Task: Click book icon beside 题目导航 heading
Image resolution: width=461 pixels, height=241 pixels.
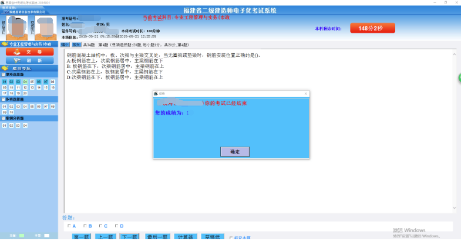Action: pyautogui.click(x=5, y=68)
